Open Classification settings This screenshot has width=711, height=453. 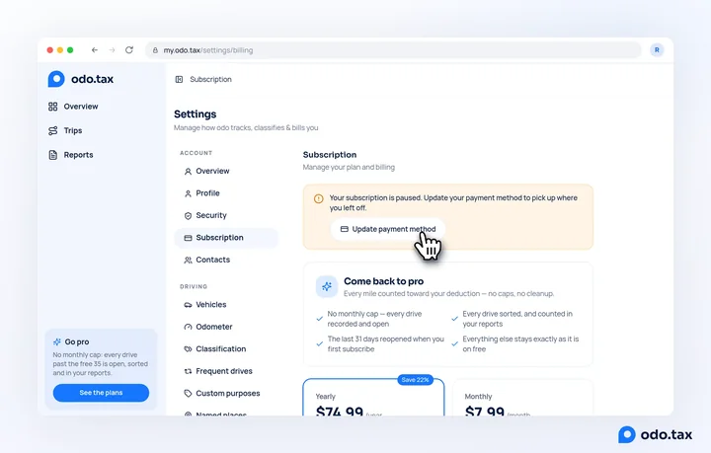pyautogui.click(x=226, y=349)
